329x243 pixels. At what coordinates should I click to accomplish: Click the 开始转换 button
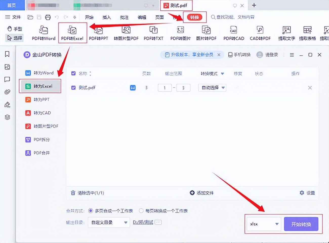point(301,224)
